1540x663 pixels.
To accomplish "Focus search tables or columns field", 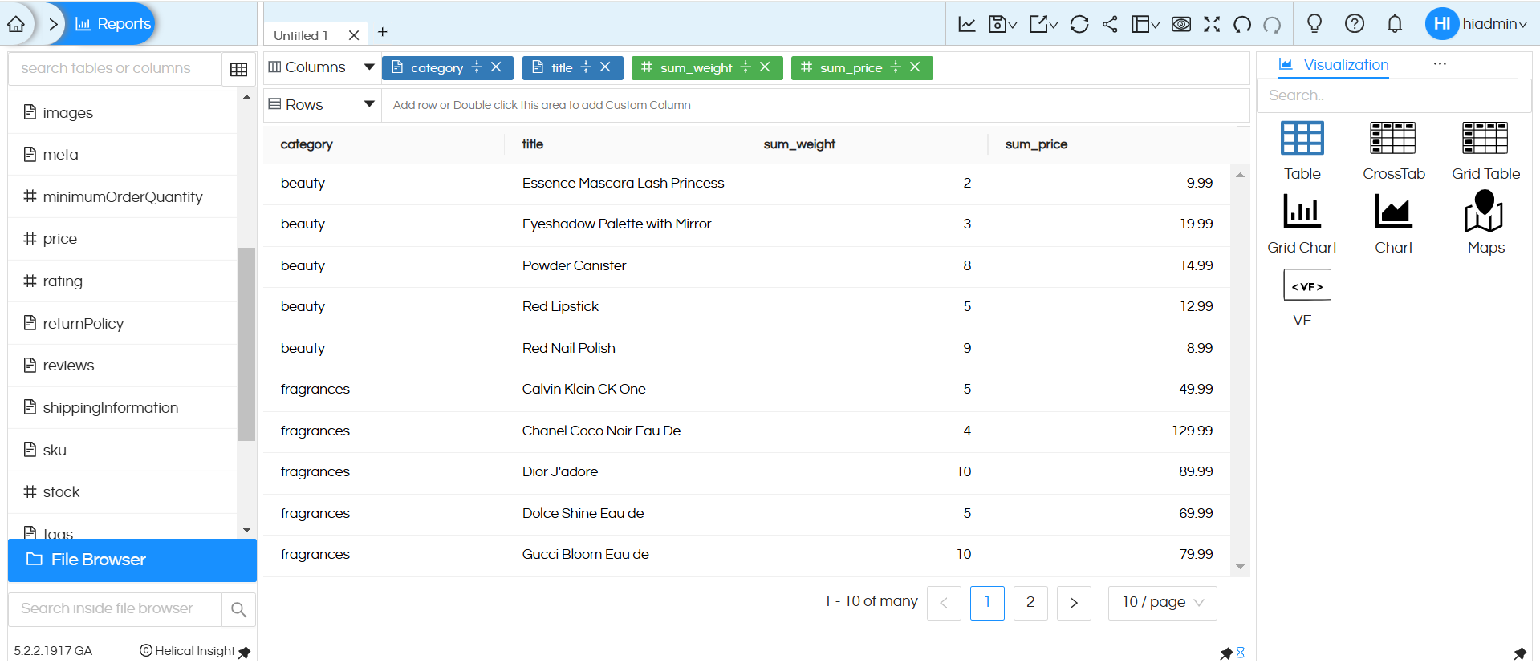I will coord(115,68).
